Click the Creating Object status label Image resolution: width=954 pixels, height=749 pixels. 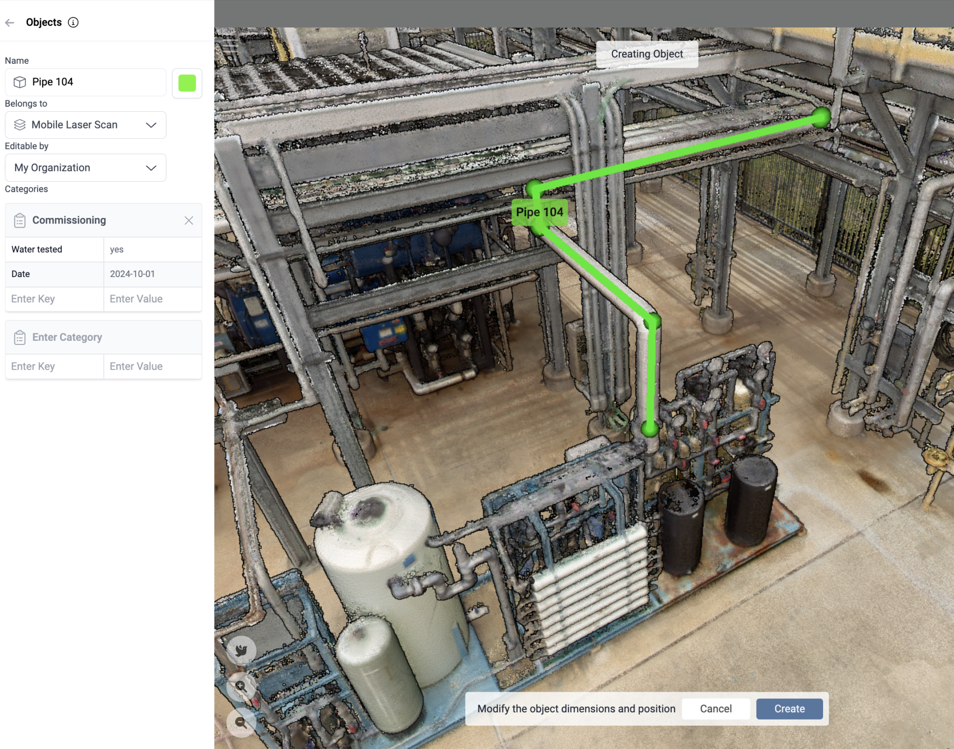click(x=647, y=54)
